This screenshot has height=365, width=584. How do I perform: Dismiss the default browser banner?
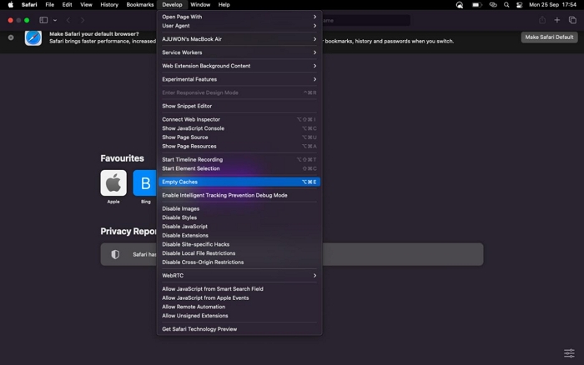[11, 37]
